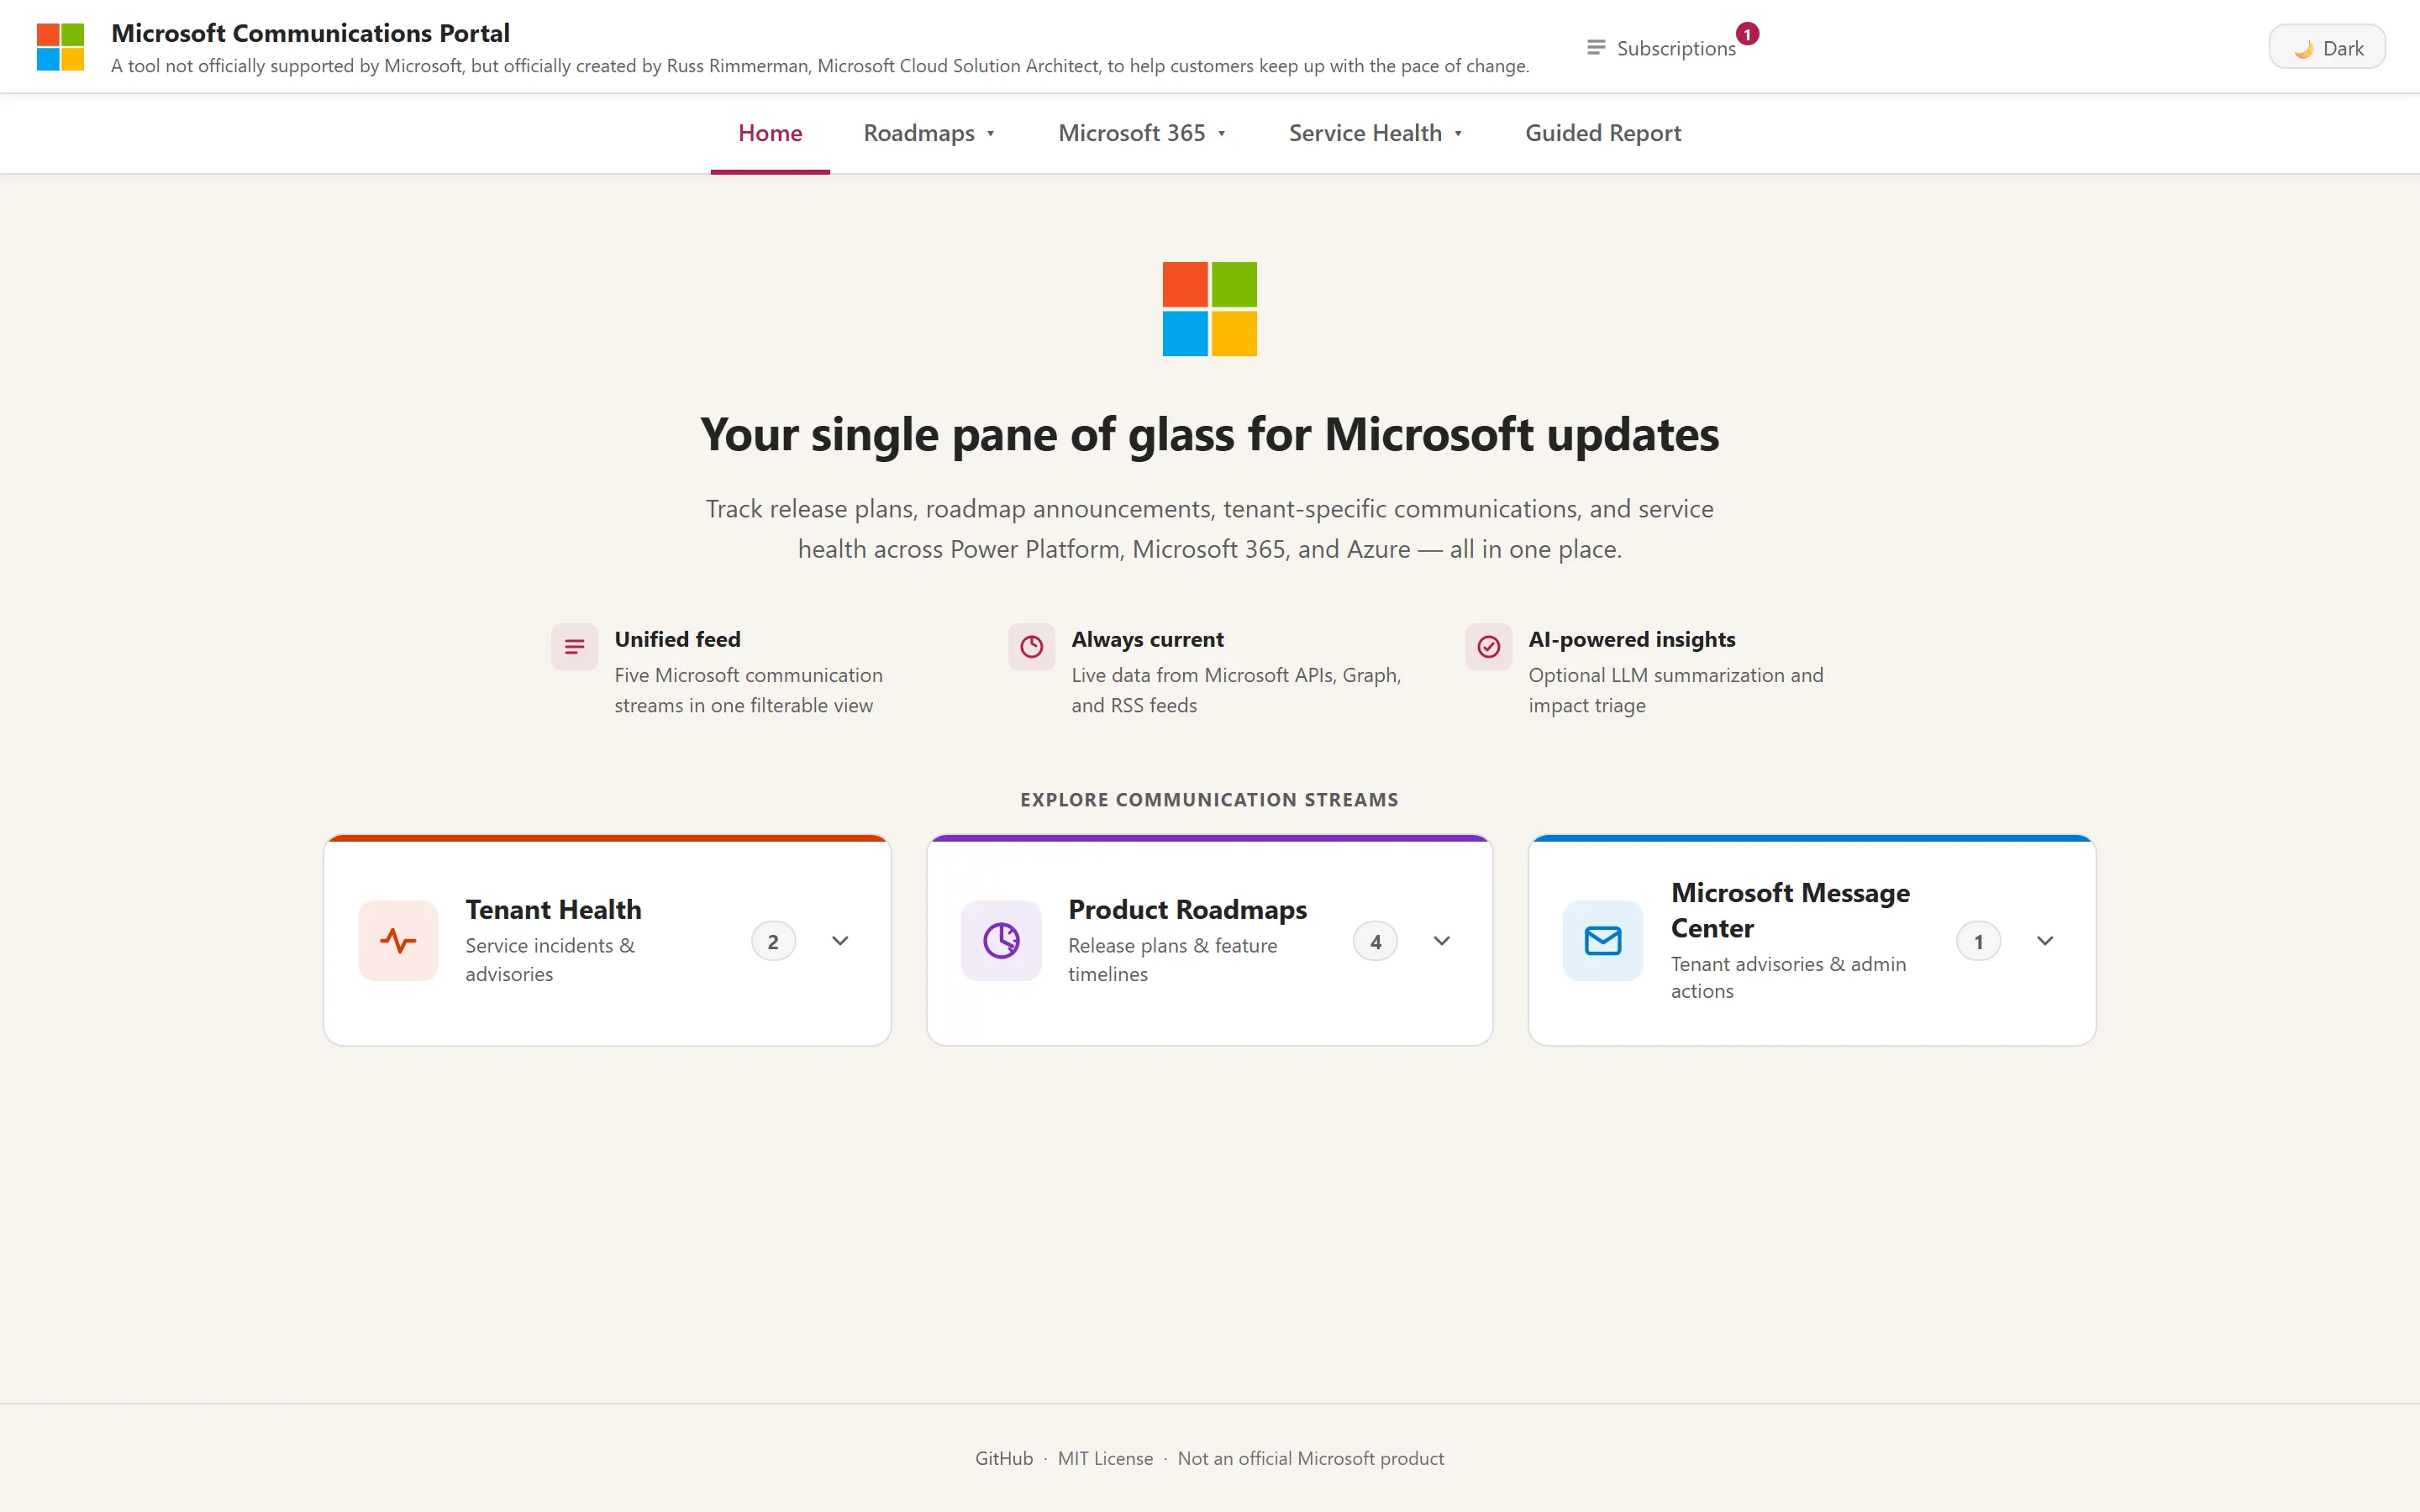Click the Always current clock icon
This screenshot has height=1512, width=2420.
point(1031,647)
